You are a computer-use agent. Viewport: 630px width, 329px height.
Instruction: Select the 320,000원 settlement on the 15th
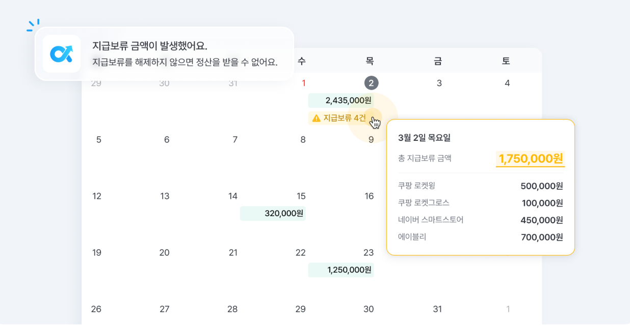[273, 213]
